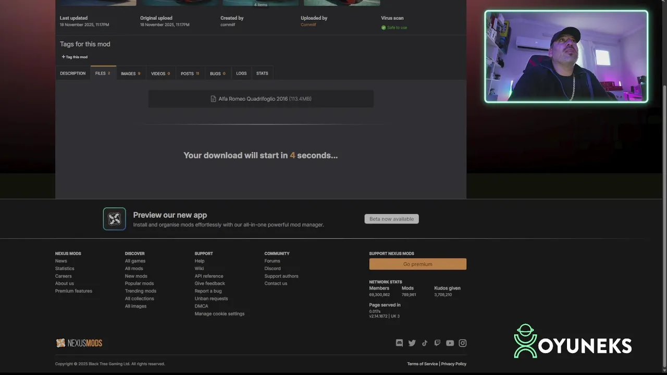This screenshot has height=375, width=667.
Task: Open the Premium features footer link
Action: pyautogui.click(x=73, y=291)
